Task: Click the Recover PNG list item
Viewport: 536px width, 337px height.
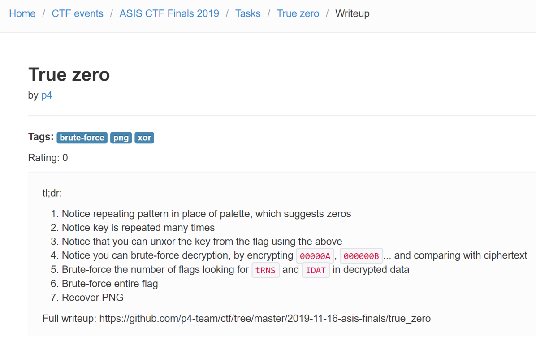Action: click(x=92, y=298)
